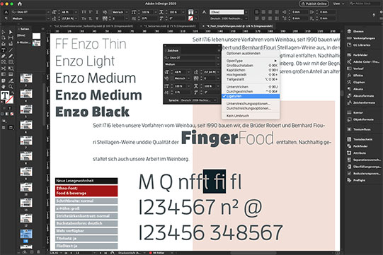Open font family dropdown in Zeichen panel

click(218, 58)
